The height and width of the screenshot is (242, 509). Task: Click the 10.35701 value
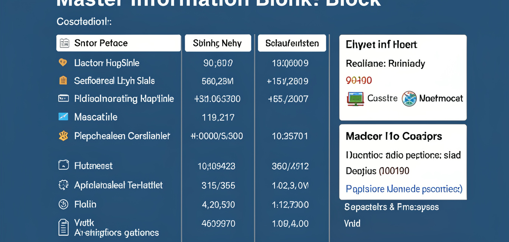290,136
